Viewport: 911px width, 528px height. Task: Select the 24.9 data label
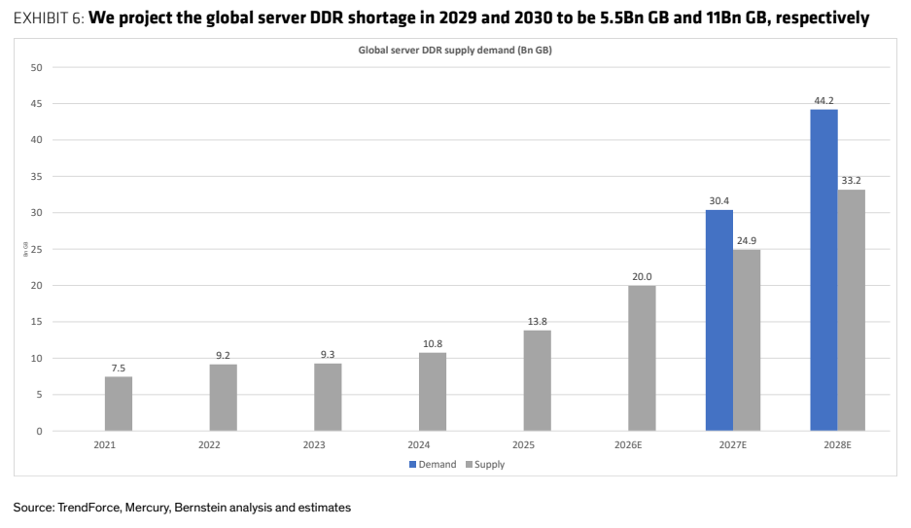pyautogui.click(x=747, y=240)
